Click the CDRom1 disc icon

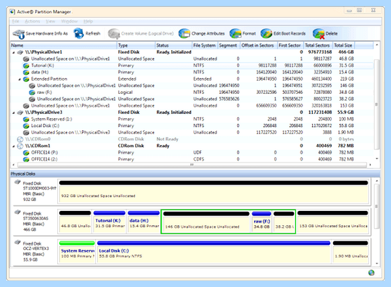(20, 146)
